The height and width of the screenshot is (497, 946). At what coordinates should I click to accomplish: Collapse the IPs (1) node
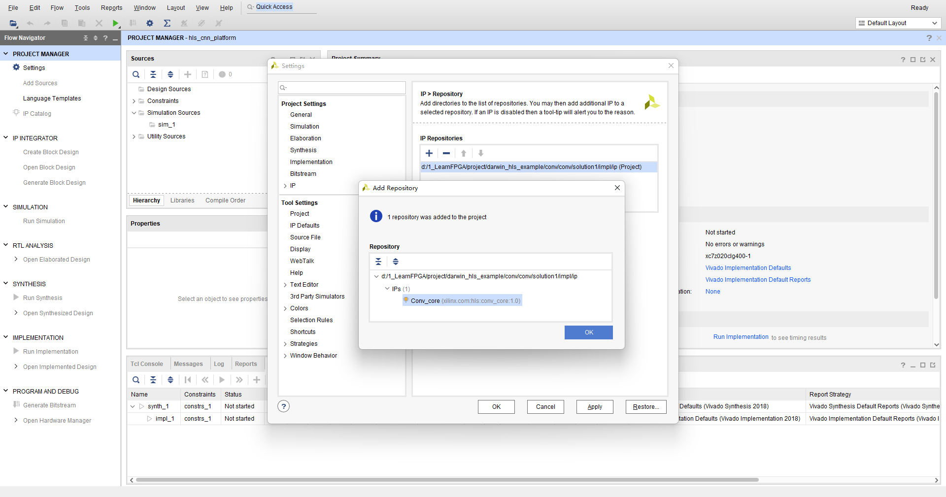coord(387,289)
